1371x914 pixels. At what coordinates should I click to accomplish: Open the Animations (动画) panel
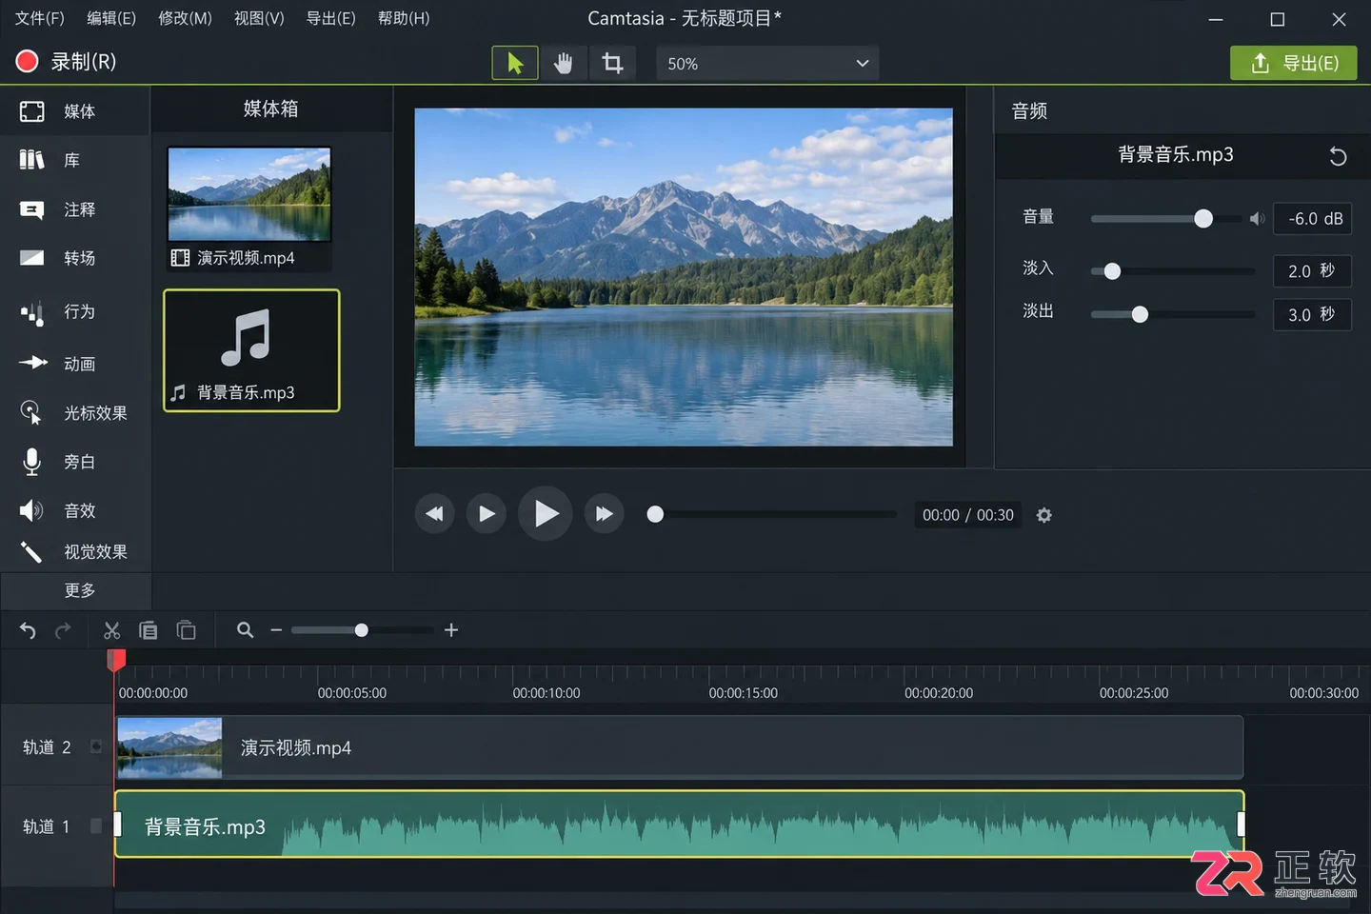tap(75, 364)
